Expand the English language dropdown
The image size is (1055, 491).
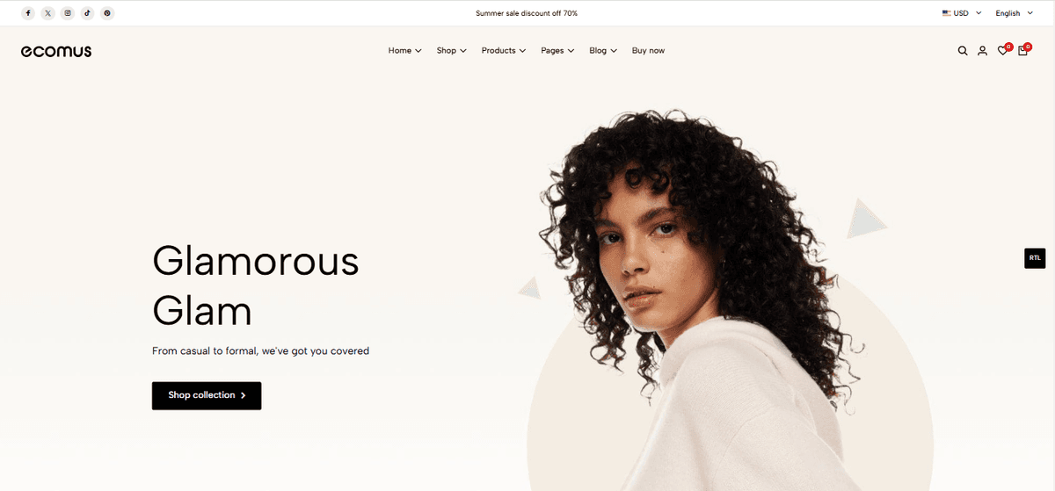[1015, 13]
